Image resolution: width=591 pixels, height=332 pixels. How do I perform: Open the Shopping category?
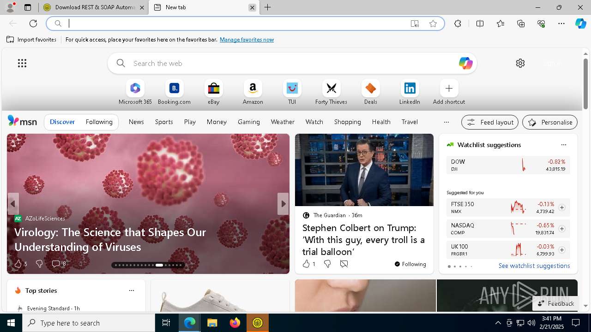(x=347, y=122)
